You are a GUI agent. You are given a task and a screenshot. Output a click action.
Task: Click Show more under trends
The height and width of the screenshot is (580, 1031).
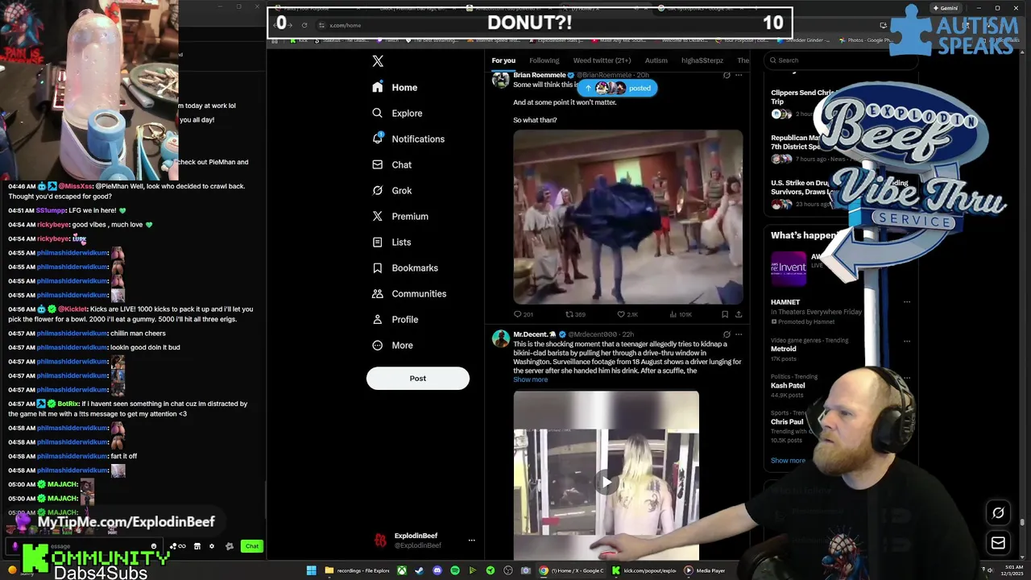pyautogui.click(x=788, y=461)
